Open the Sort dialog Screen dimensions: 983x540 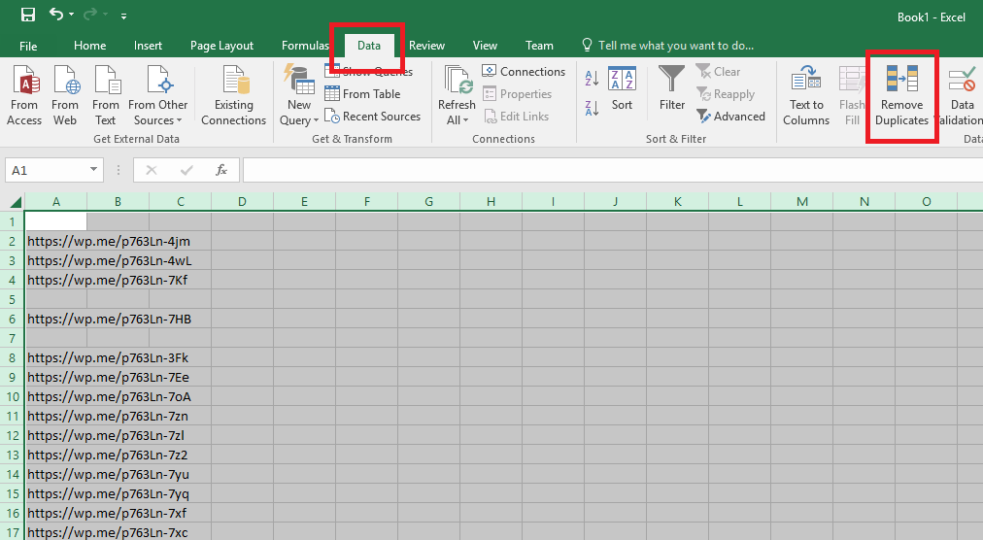point(622,89)
